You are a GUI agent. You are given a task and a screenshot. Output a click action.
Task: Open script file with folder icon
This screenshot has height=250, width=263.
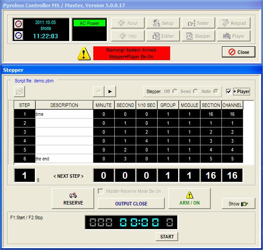(x=20, y=92)
